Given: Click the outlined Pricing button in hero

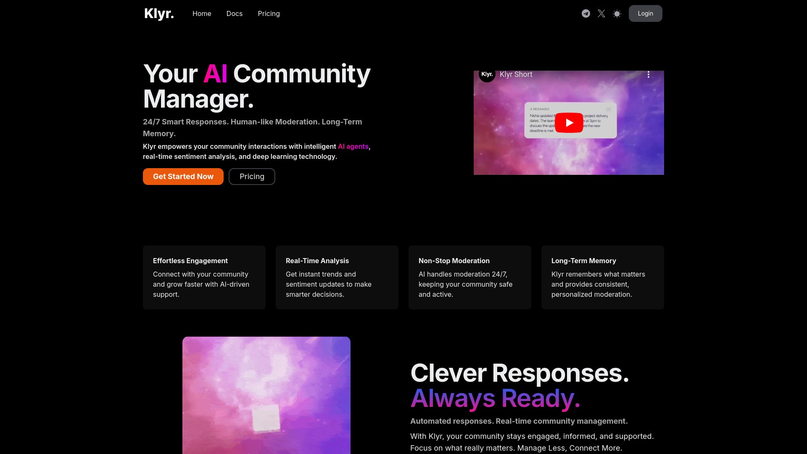Looking at the screenshot, I should 252,177.
